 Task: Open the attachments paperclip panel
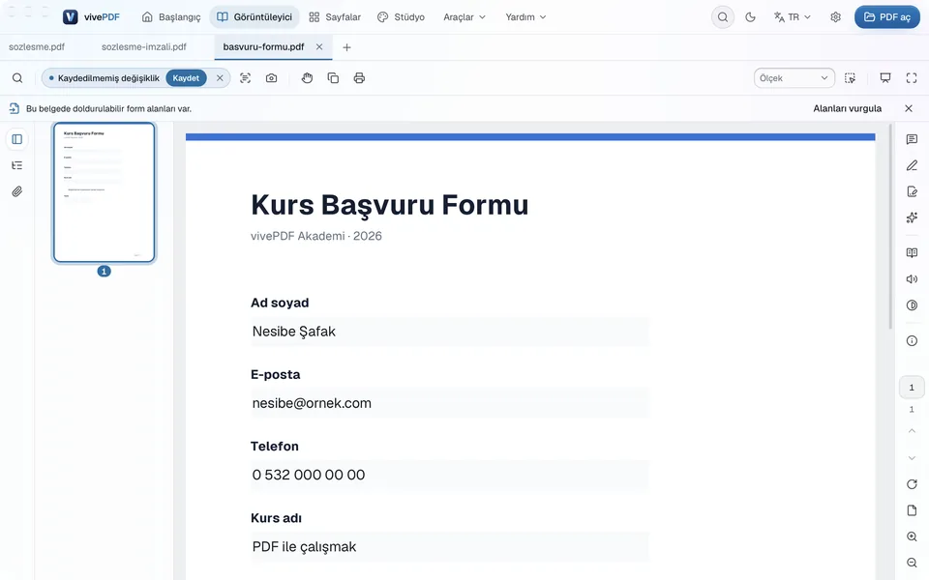click(x=17, y=191)
